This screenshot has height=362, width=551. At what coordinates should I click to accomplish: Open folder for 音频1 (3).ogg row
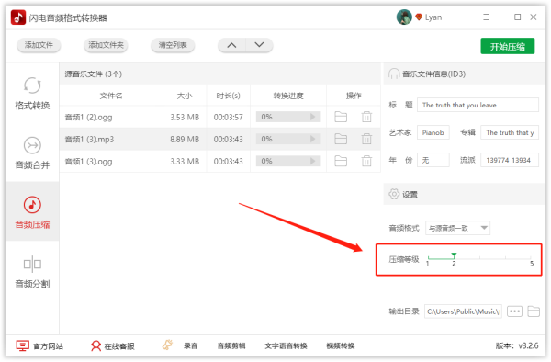pyautogui.click(x=341, y=162)
